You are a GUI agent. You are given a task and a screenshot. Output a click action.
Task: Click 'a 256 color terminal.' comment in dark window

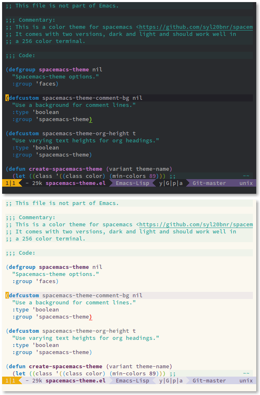point(51,41)
